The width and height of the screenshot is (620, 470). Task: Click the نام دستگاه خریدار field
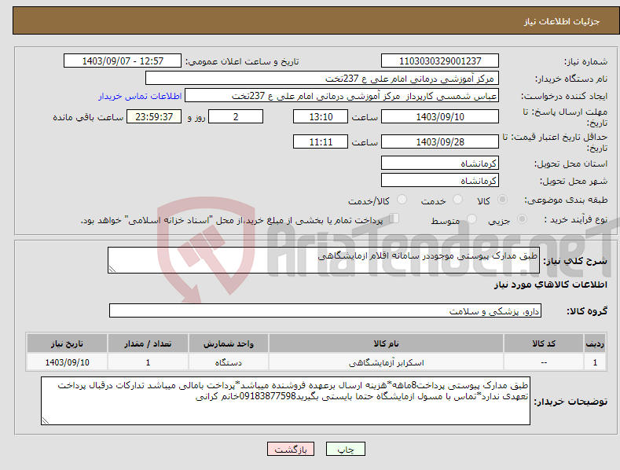tap(322, 79)
